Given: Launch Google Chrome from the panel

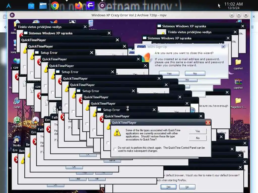Looking at the screenshot, I should pyautogui.click(x=55, y=6).
